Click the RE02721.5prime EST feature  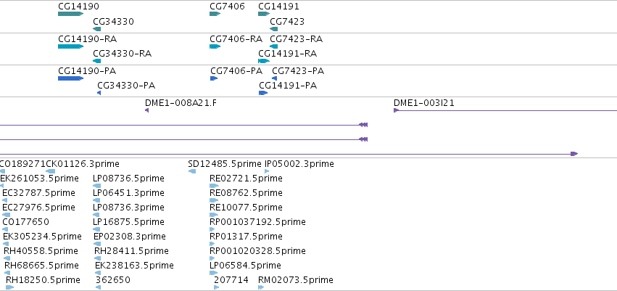pyautogui.click(x=214, y=186)
